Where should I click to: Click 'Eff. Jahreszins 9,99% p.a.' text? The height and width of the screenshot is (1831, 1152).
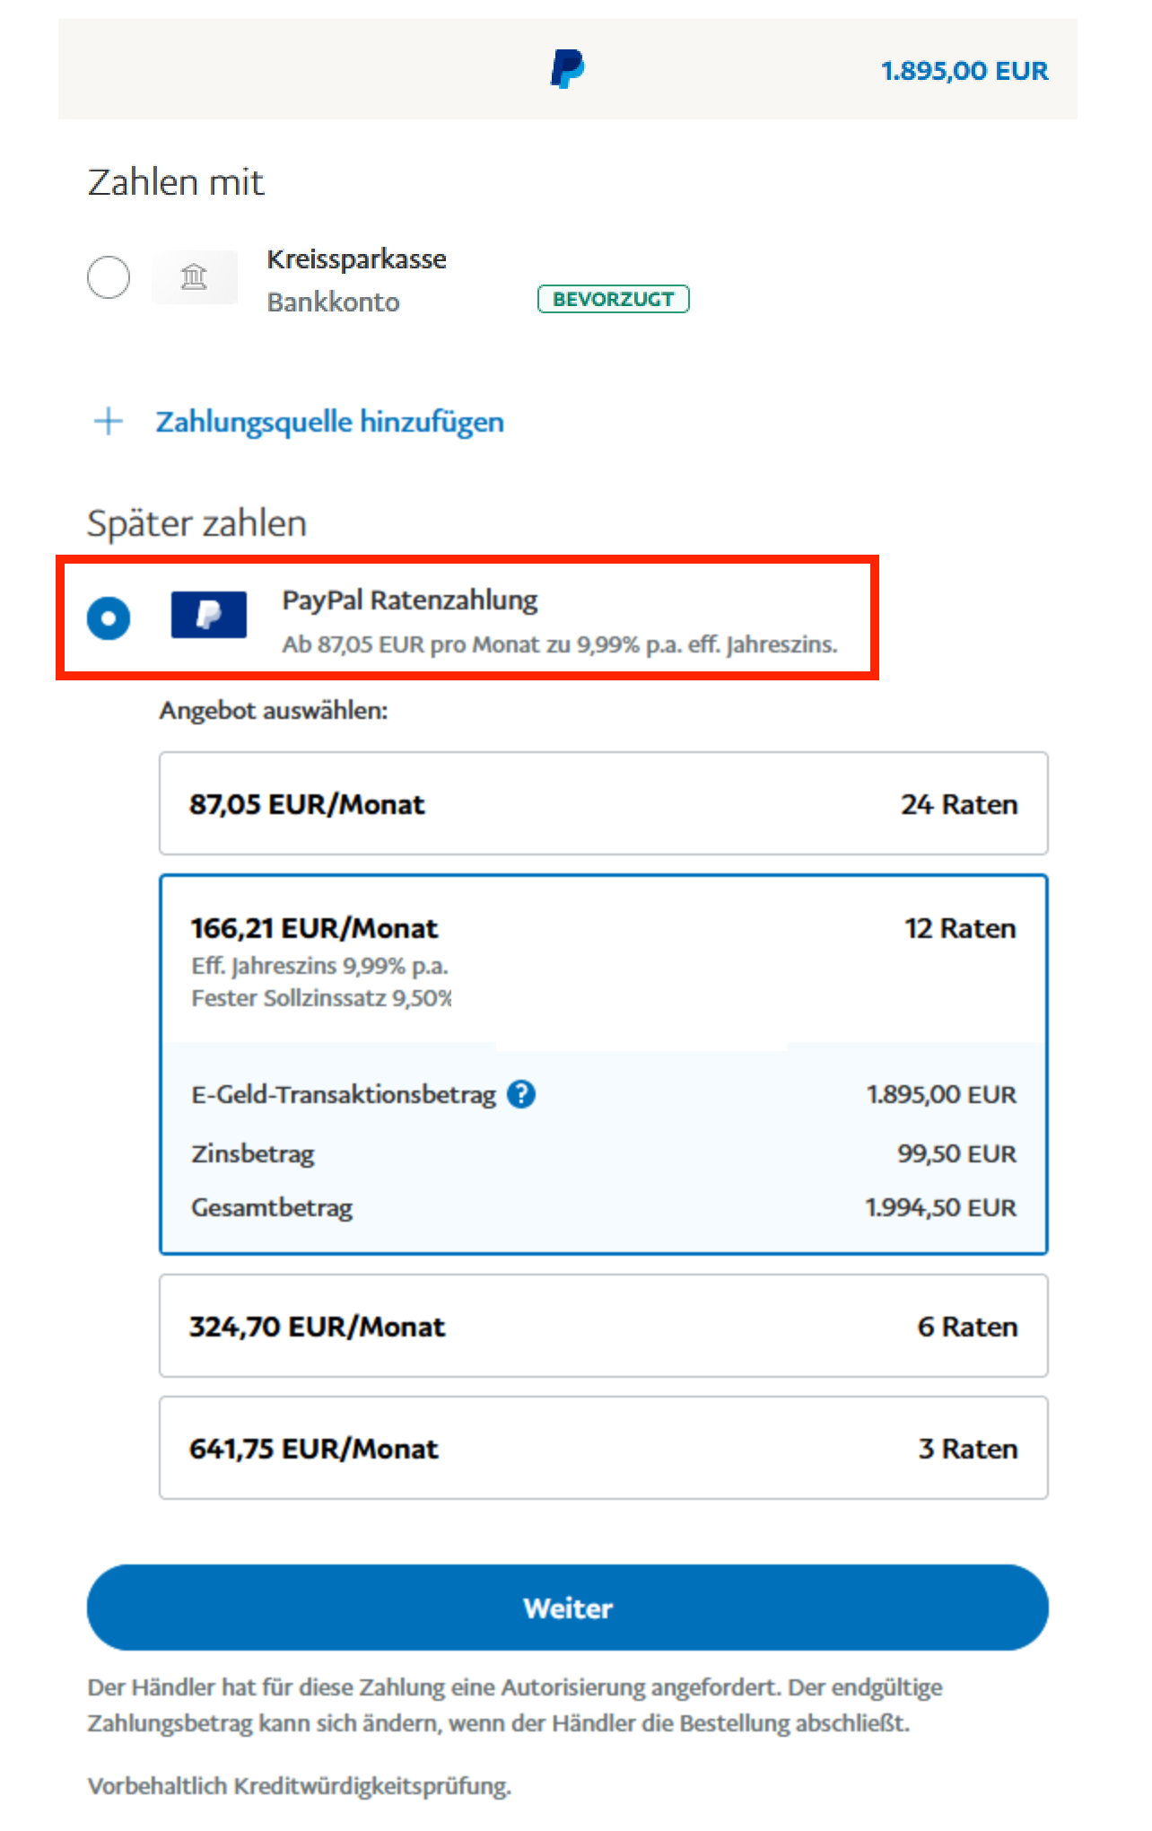(x=319, y=966)
